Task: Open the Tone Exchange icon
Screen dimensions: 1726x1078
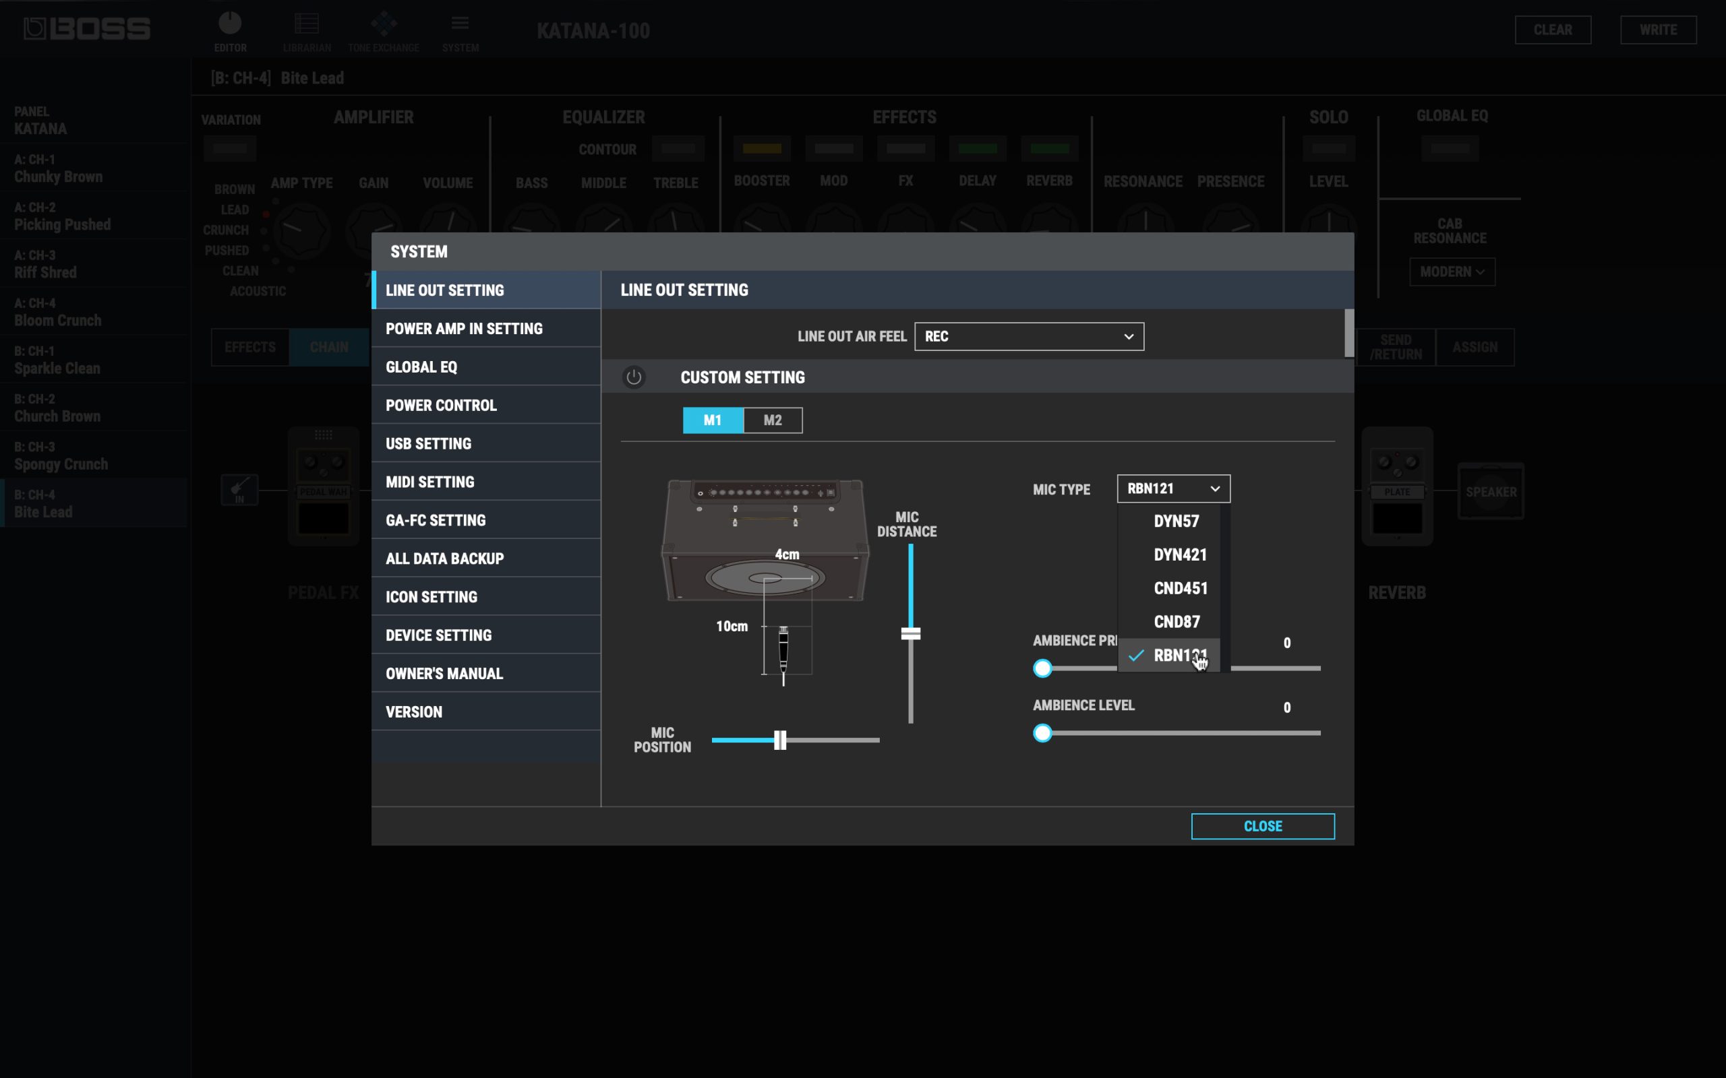Action: click(x=384, y=32)
